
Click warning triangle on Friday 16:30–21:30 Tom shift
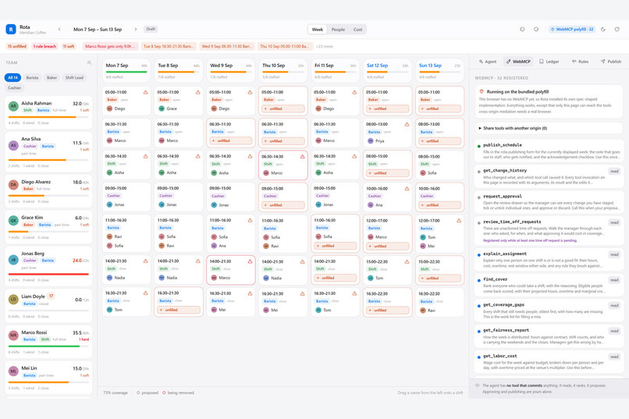pos(354,293)
